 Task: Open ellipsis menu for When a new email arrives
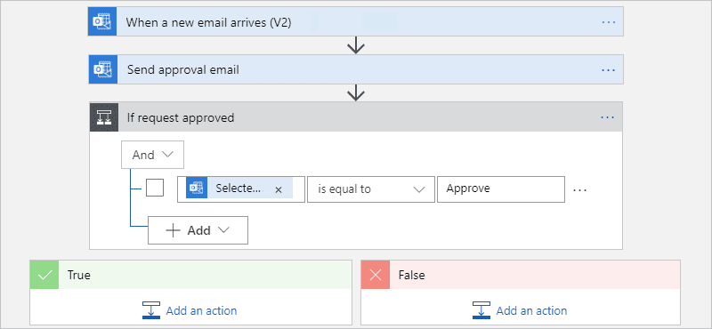point(609,21)
